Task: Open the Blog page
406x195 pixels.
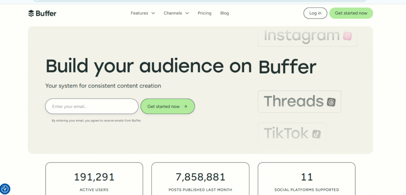Action: coord(224,13)
